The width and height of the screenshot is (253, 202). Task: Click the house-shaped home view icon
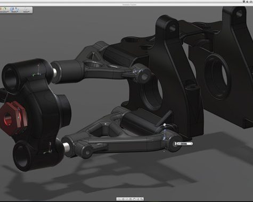[134, 199]
